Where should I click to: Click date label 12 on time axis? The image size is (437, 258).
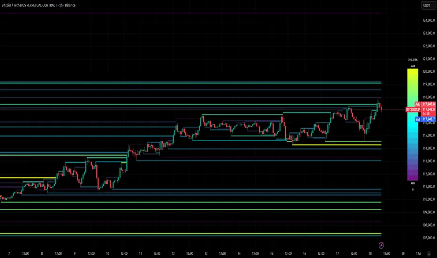(173, 253)
